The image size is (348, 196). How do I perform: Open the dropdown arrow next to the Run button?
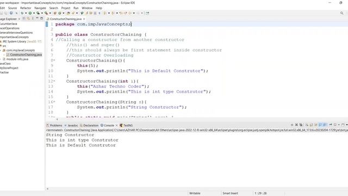click(x=34, y=13)
